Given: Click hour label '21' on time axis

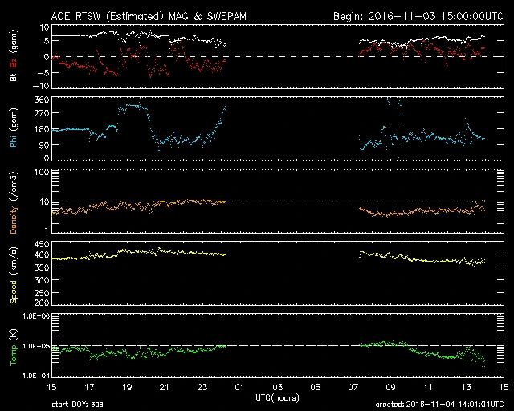Looking at the screenshot, I should coord(165,388).
